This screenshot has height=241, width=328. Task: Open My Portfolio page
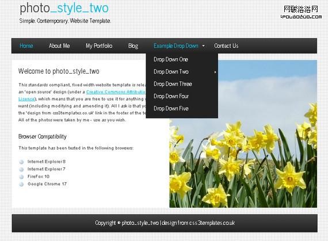pyautogui.click(x=99, y=46)
